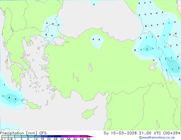The image size is (181, 140).
Task: Click the '0.5' legend scale label
Action: pyautogui.click(x=10, y=139)
